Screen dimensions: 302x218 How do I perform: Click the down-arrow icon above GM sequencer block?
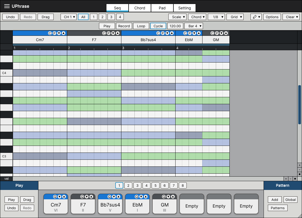pyautogui.click(x=221, y=33)
